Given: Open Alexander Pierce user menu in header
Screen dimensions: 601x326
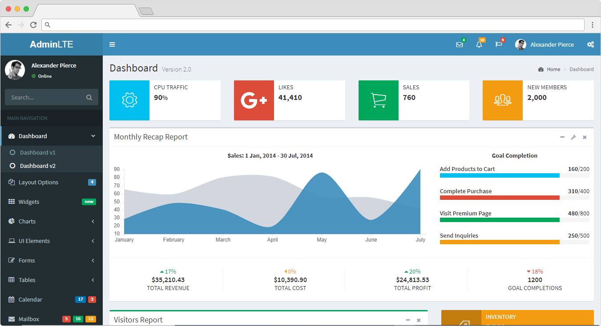Looking at the screenshot, I should tap(545, 44).
